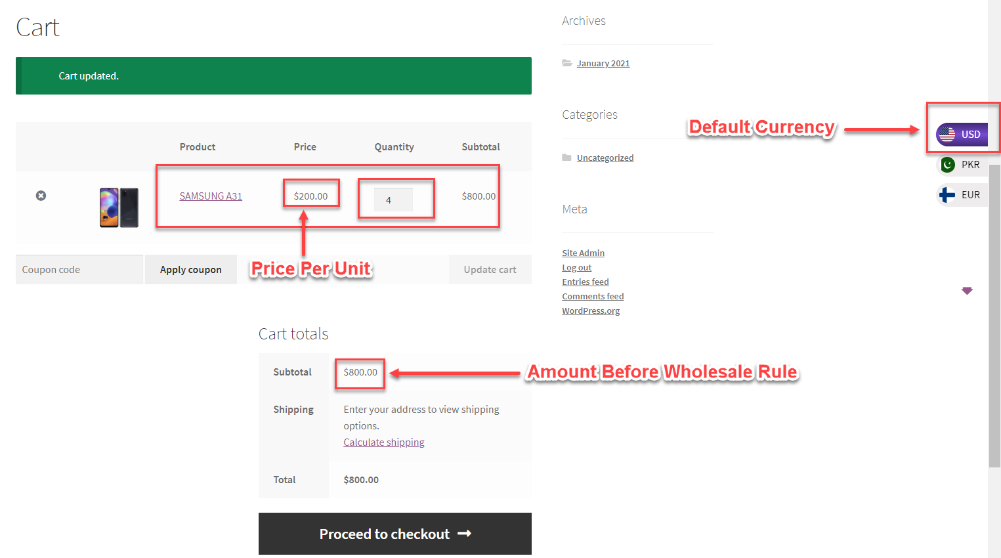Click the Finland flag icon beside EUR
The width and height of the screenshot is (1001, 558).
[x=947, y=195]
